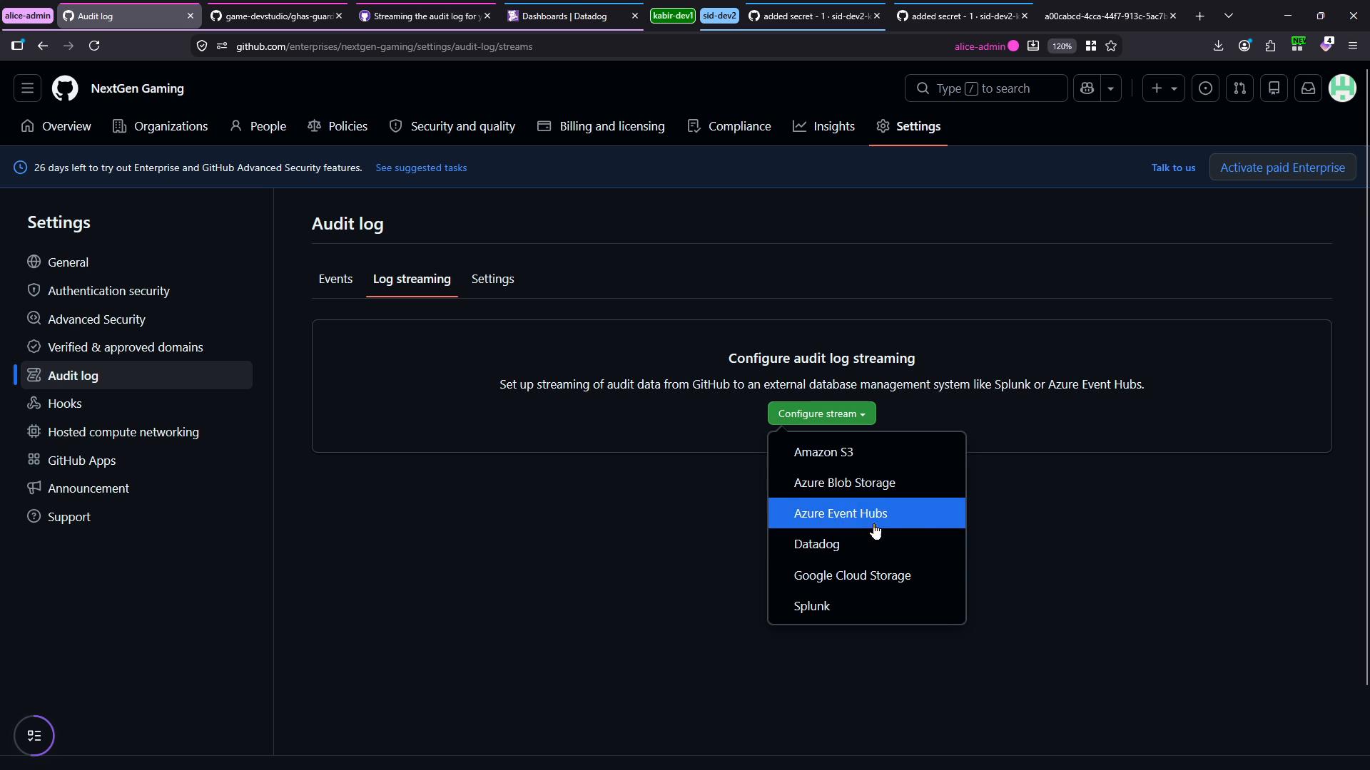1370x770 pixels.
Task: Select Azure Event Hubs option
Action: [866, 513]
